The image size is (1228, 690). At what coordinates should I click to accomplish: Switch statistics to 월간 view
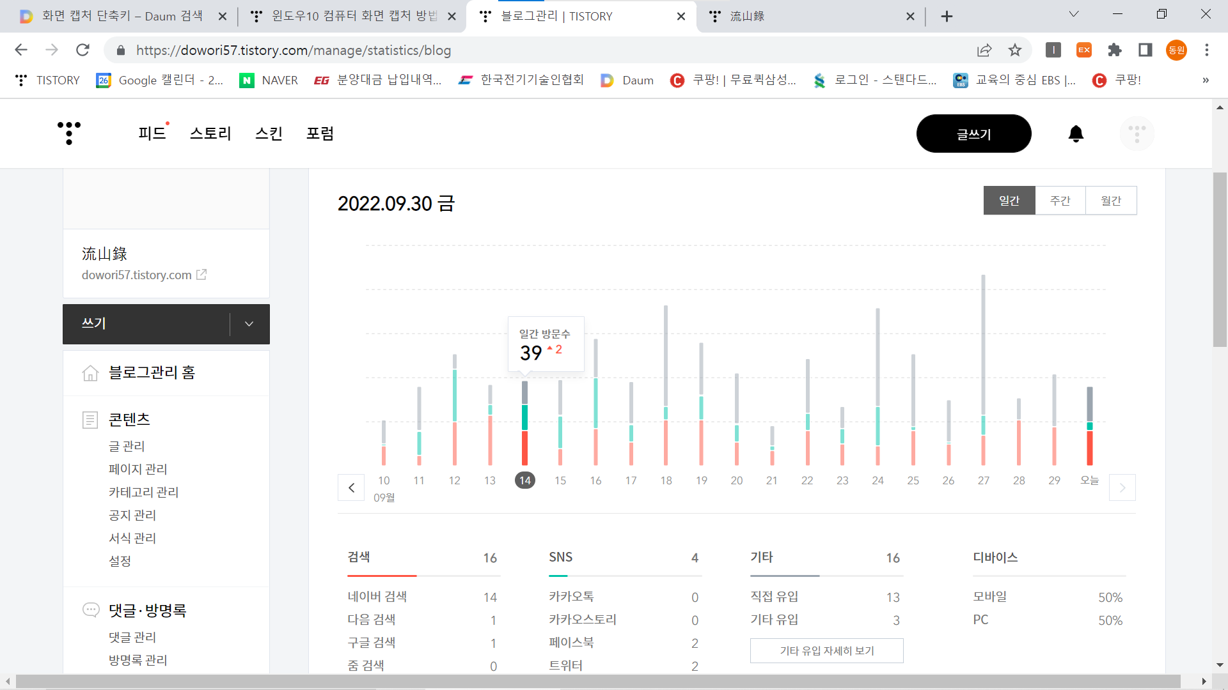(1111, 201)
